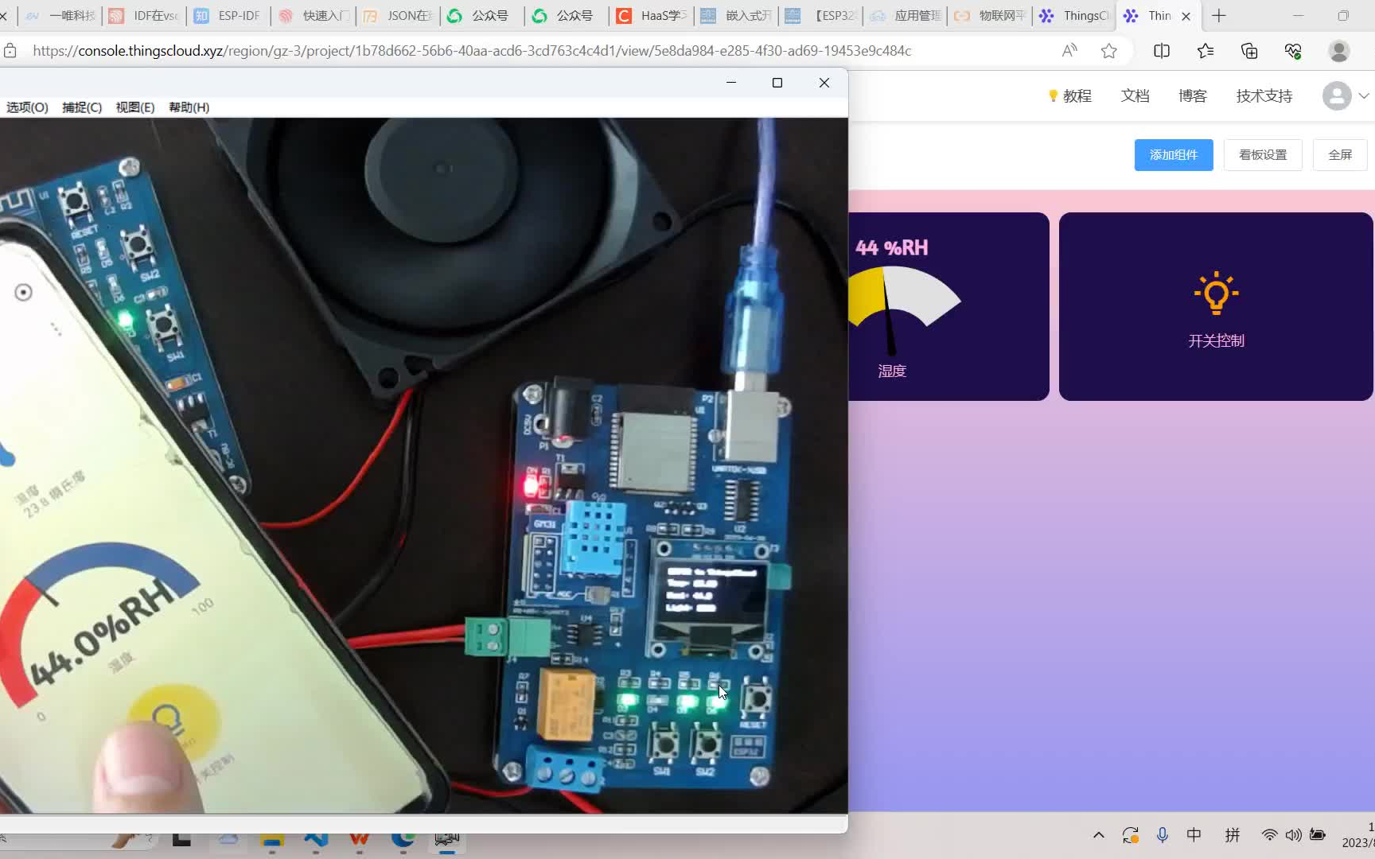This screenshot has width=1375, height=859.
Task: Show hidden tray icons chevron
Action: pyautogui.click(x=1099, y=835)
